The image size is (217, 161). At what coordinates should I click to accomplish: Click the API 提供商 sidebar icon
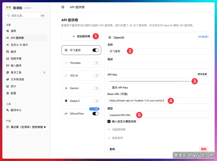pyautogui.click(x=8, y=38)
